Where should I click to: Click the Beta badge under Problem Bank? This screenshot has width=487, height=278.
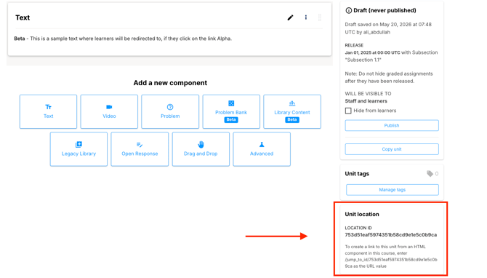(231, 120)
